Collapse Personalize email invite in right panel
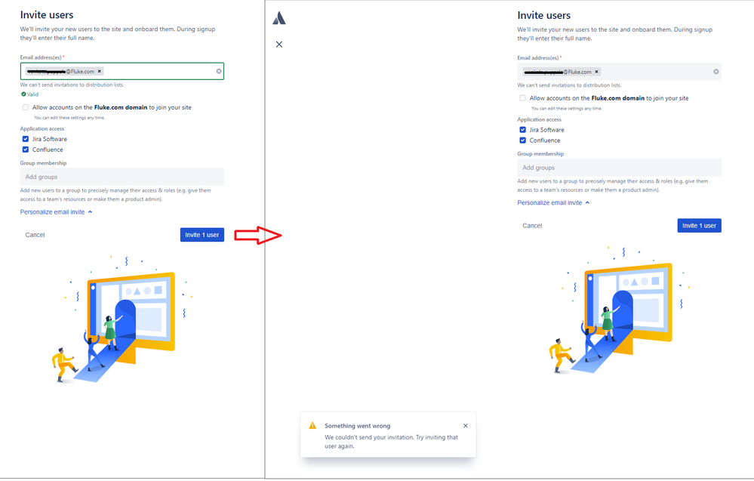This screenshot has height=481, width=754. (553, 203)
